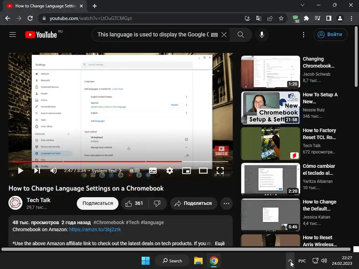Install app via address bar icon
This screenshot has height=269, width=359.
click(247, 18)
